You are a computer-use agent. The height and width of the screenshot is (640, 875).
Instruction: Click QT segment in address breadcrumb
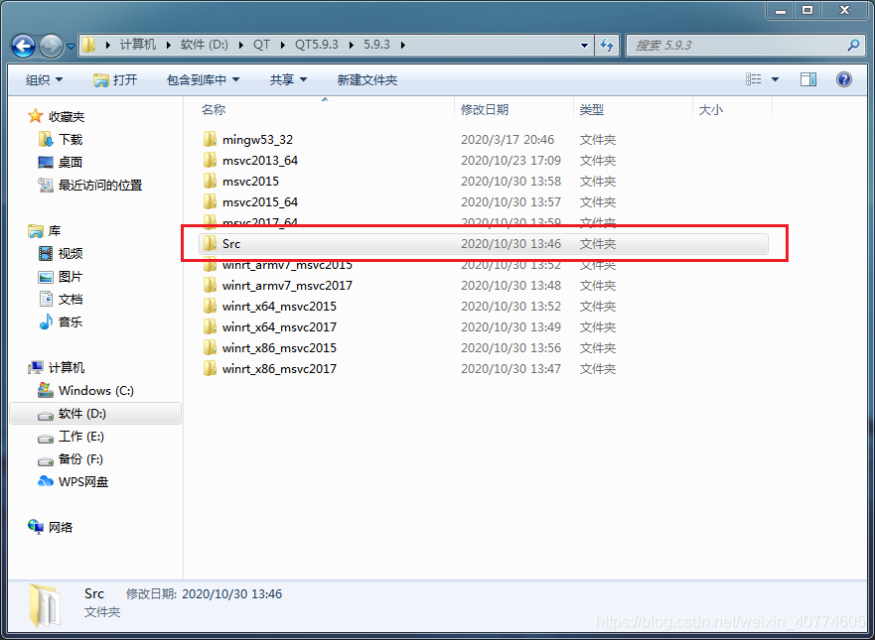point(261,45)
